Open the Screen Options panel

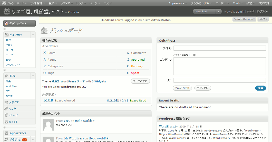pyautogui.click(x=244, y=19)
